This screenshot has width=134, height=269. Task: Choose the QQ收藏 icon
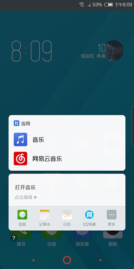point(90,215)
